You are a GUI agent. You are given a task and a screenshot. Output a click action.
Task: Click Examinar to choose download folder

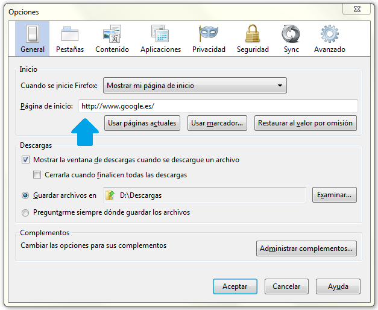[335, 195]
